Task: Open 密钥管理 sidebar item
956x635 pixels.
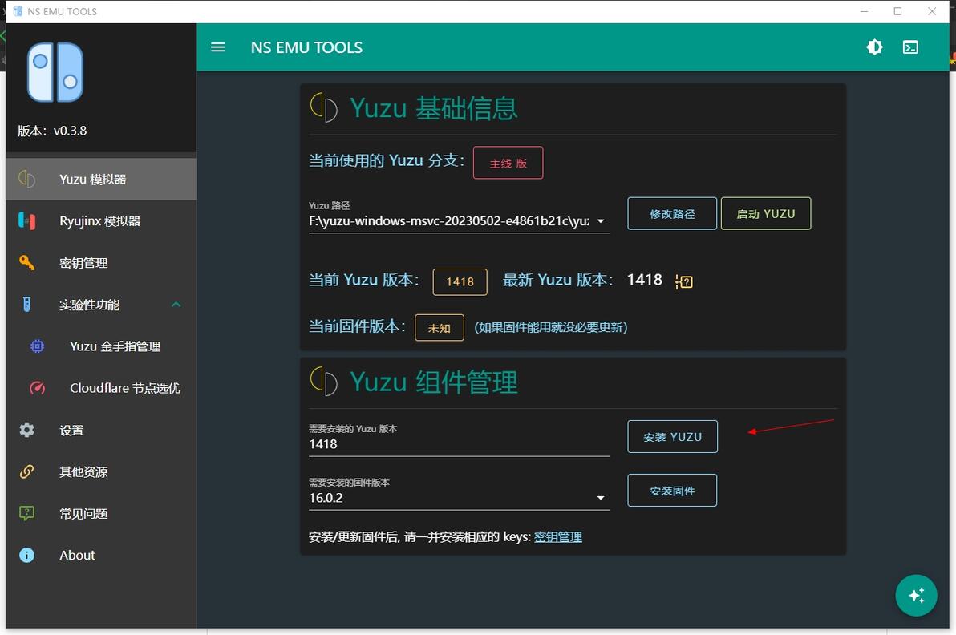Action: (x=101, y=263)
